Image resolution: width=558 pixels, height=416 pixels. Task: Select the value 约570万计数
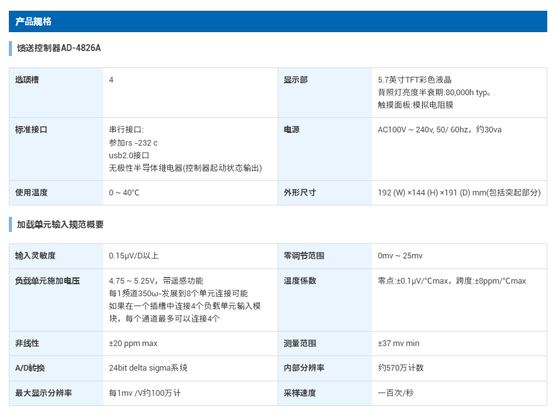[401, 368]
